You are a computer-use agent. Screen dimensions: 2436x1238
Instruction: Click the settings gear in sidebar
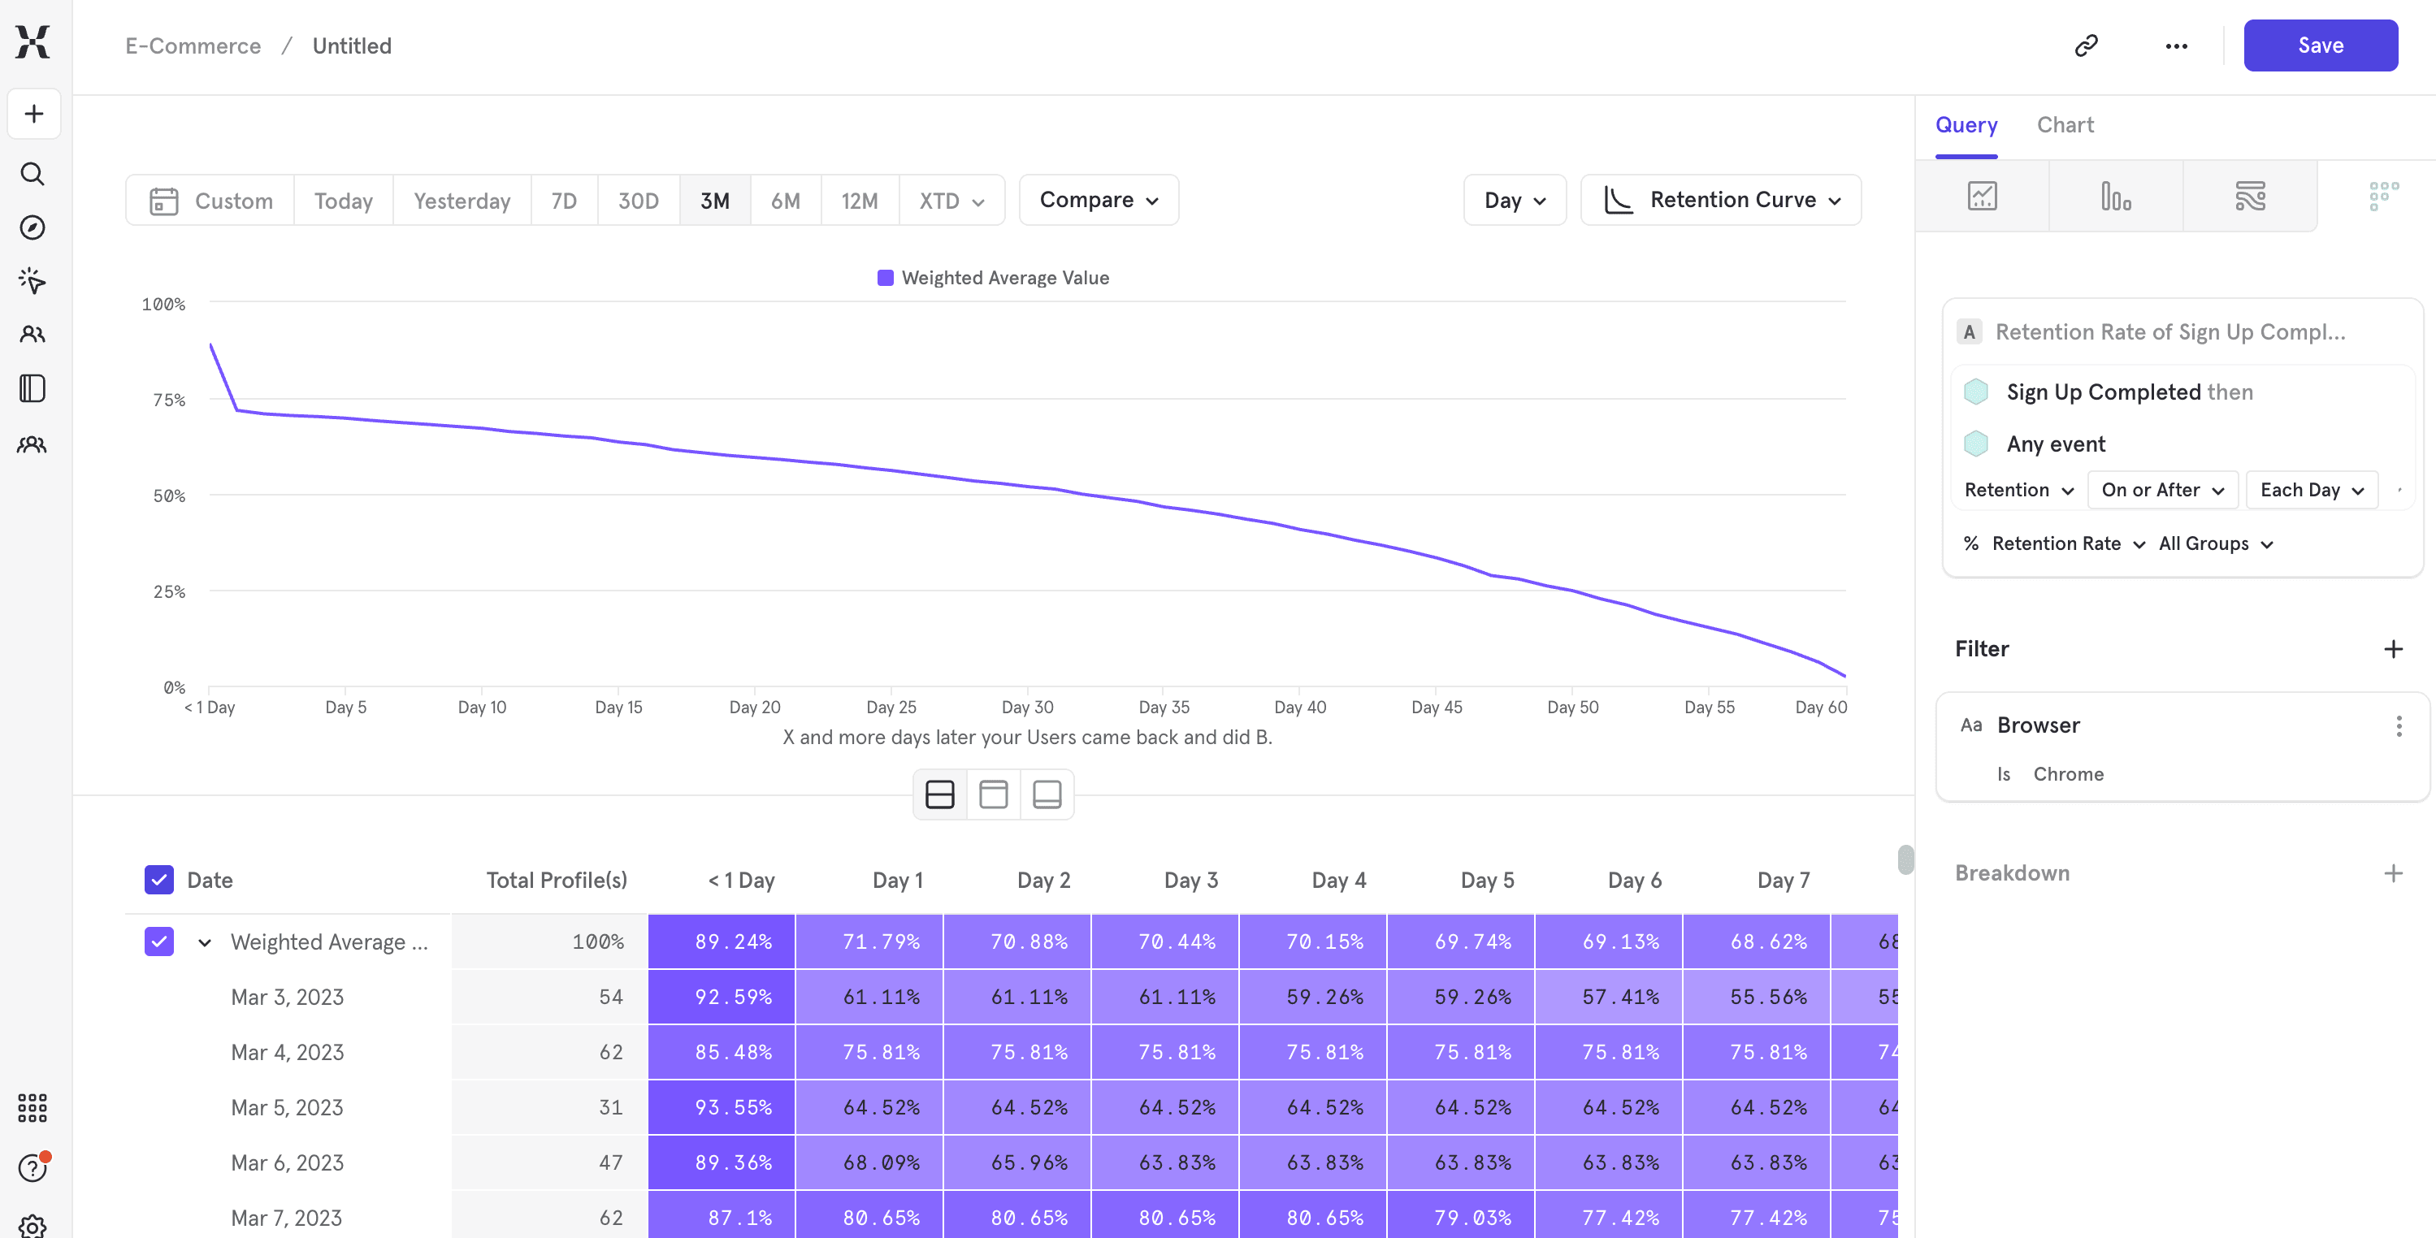pyautogui.click(x=33, y=1226)
